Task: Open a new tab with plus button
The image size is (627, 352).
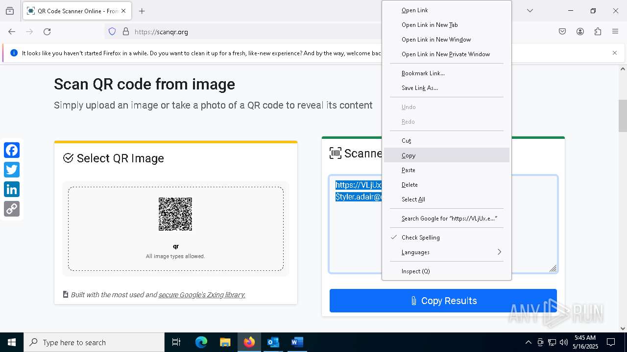Action: click(x=142, y=11)
